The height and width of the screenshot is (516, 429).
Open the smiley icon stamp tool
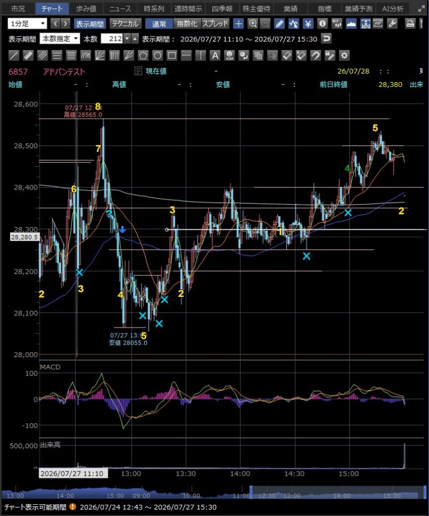coord(230,55)
